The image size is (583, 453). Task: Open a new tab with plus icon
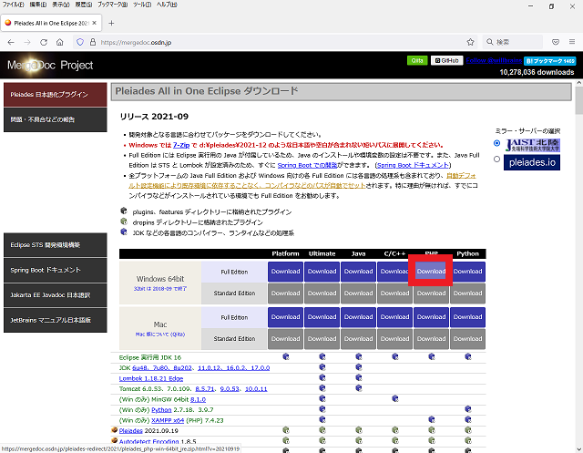pos(111,23)
